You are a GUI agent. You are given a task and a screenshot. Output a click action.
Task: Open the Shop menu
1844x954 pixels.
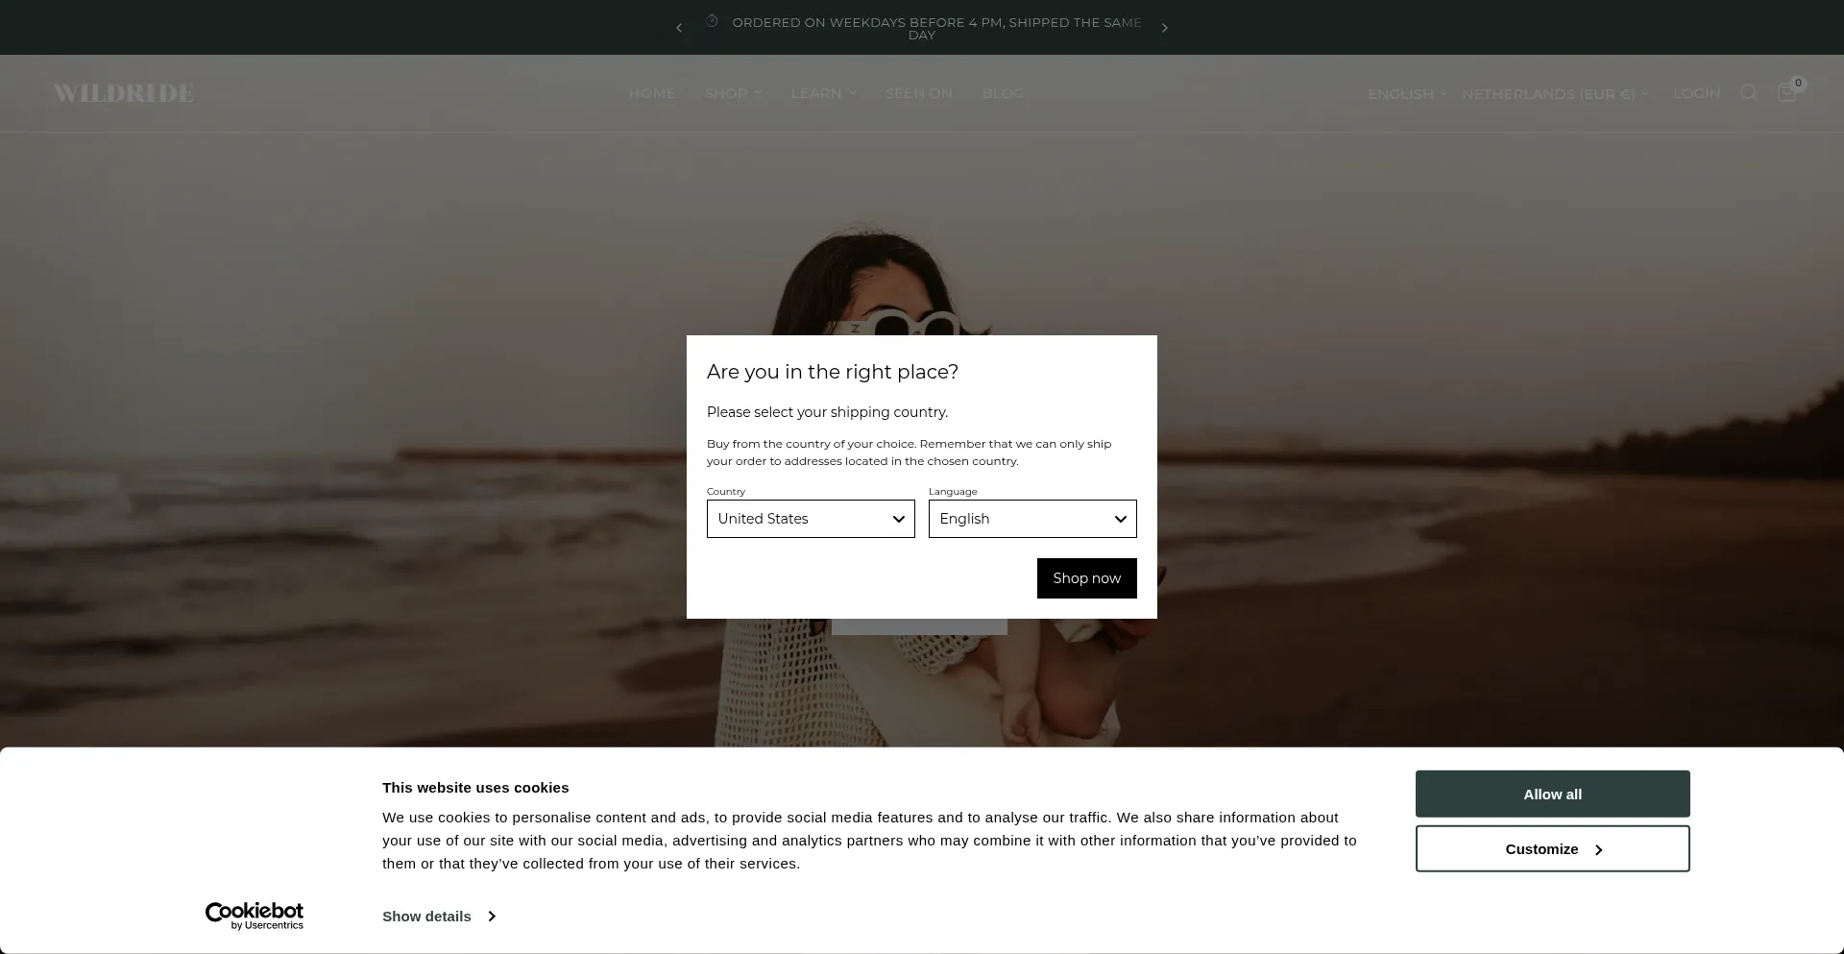tap(733, 93)
